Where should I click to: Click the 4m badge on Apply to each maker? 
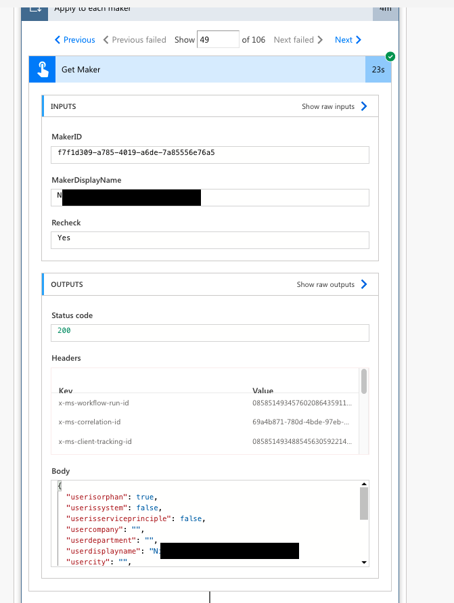click(x=385, y=7)
